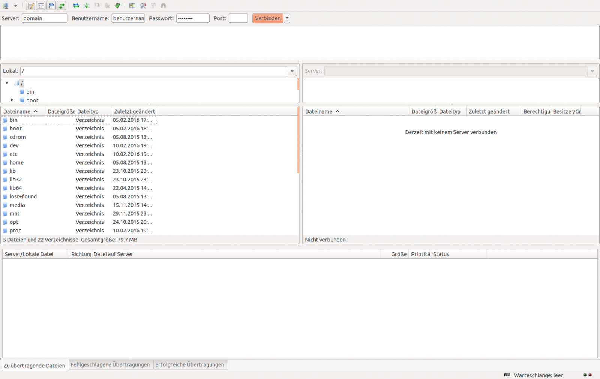Click the colored two-column list toolbar icon
Screen dimensions: 600x379
pyautogui.click(x=132, y=6)
